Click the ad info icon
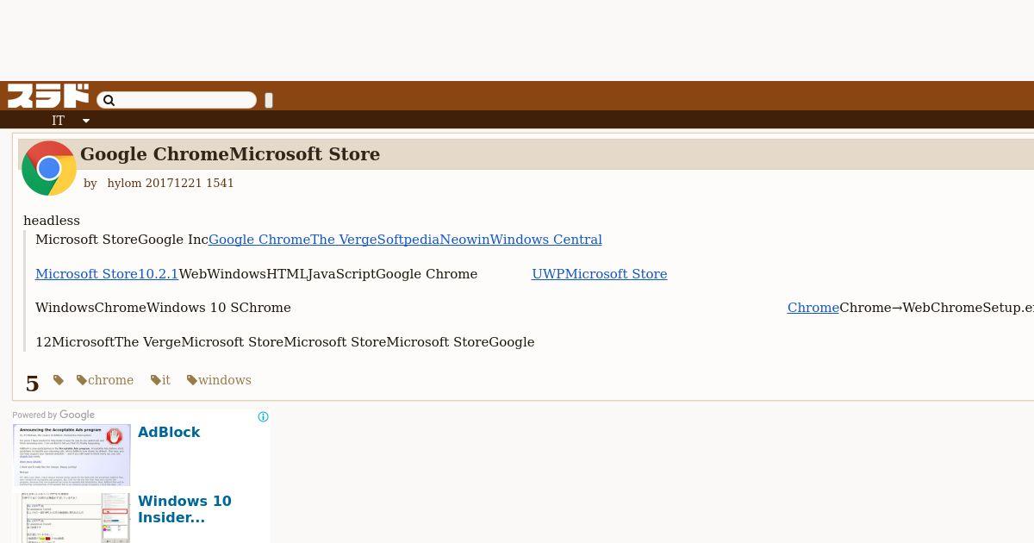The image size is (1034, 543). (264, 417)
